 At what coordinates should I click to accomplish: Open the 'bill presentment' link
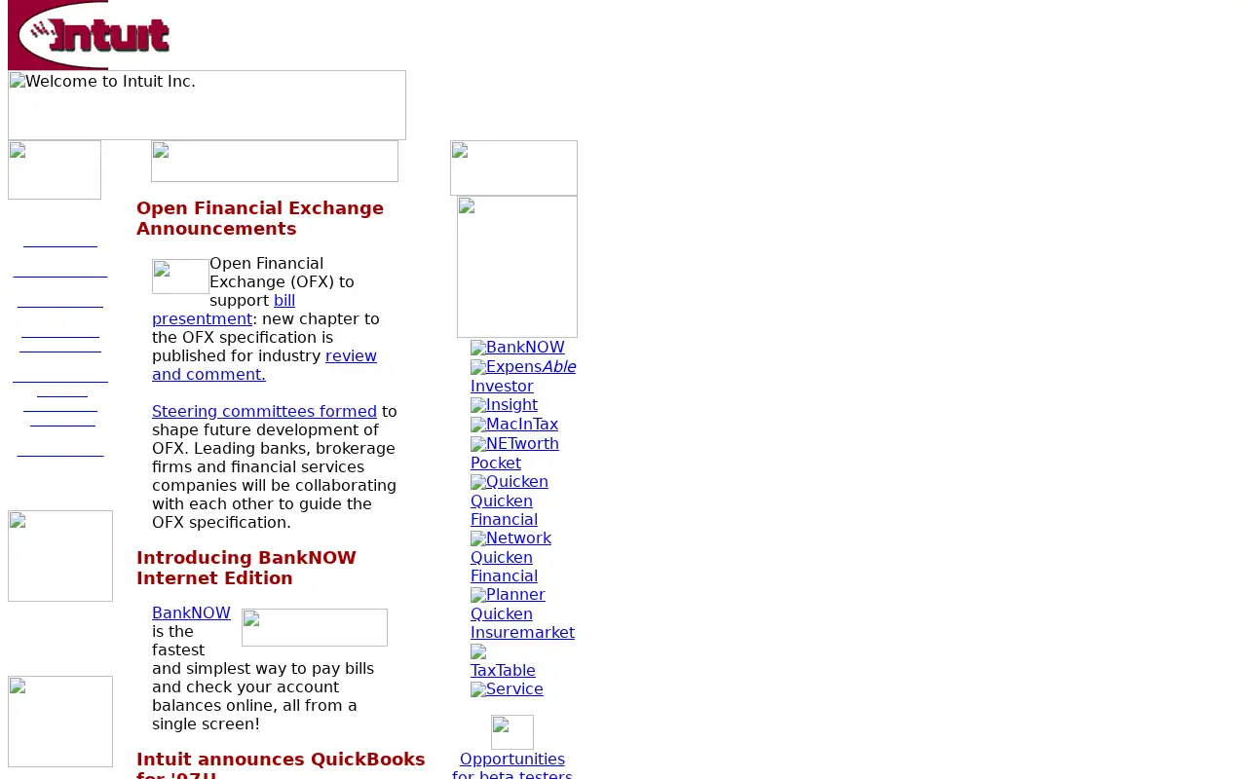coord(223,310)
